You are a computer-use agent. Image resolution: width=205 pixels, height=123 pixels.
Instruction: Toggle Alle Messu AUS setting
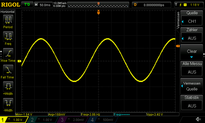pos(192,72)
